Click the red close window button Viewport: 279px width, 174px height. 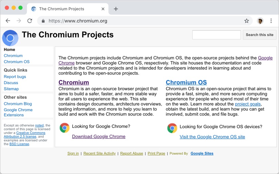(x=7, y=8)
